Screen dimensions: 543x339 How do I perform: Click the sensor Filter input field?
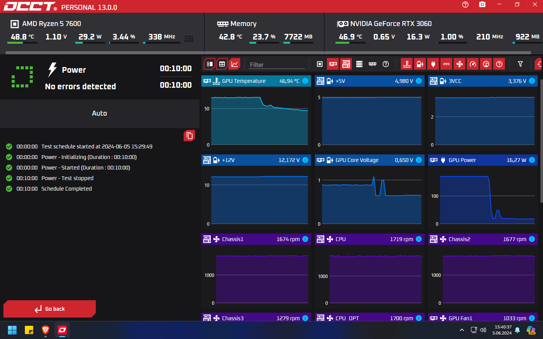tap(277, 65)
